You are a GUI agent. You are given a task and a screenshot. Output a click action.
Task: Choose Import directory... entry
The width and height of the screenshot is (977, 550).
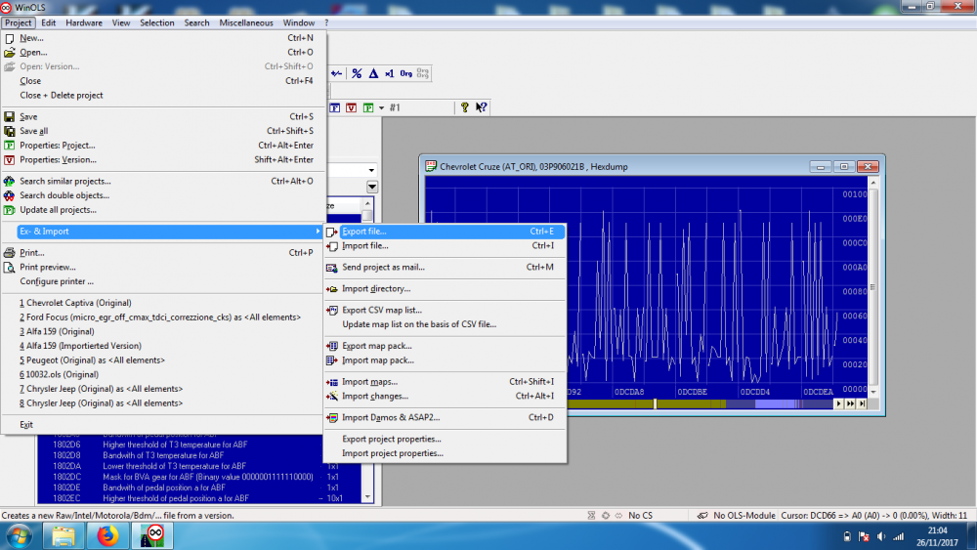point(445,288)
